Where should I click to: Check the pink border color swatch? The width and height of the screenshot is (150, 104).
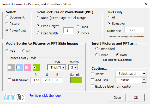pyautogui.click(x=26, y=68)
